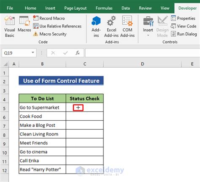
Task: Toggle Design Mode
Action: (162, 27)
